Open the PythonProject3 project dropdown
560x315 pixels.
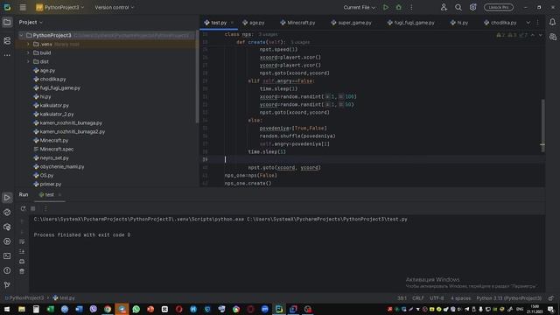coord(59,7)
